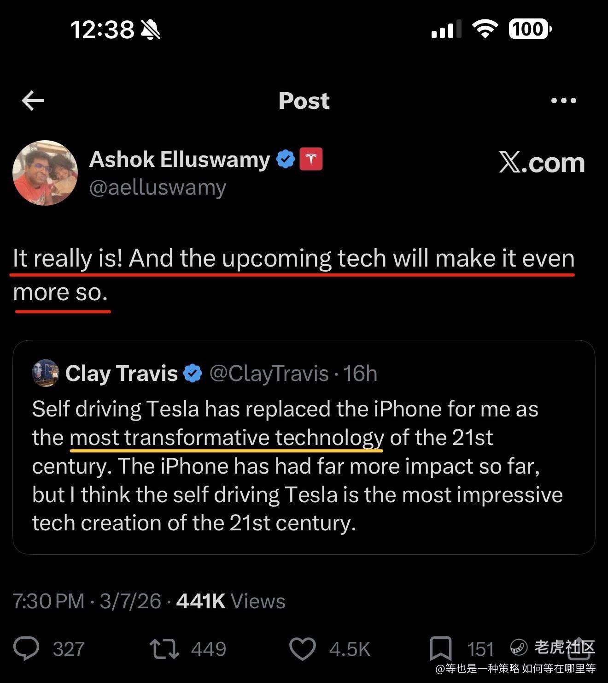Tap the Ashok Elluswamy display name

(x=179, y=160)
